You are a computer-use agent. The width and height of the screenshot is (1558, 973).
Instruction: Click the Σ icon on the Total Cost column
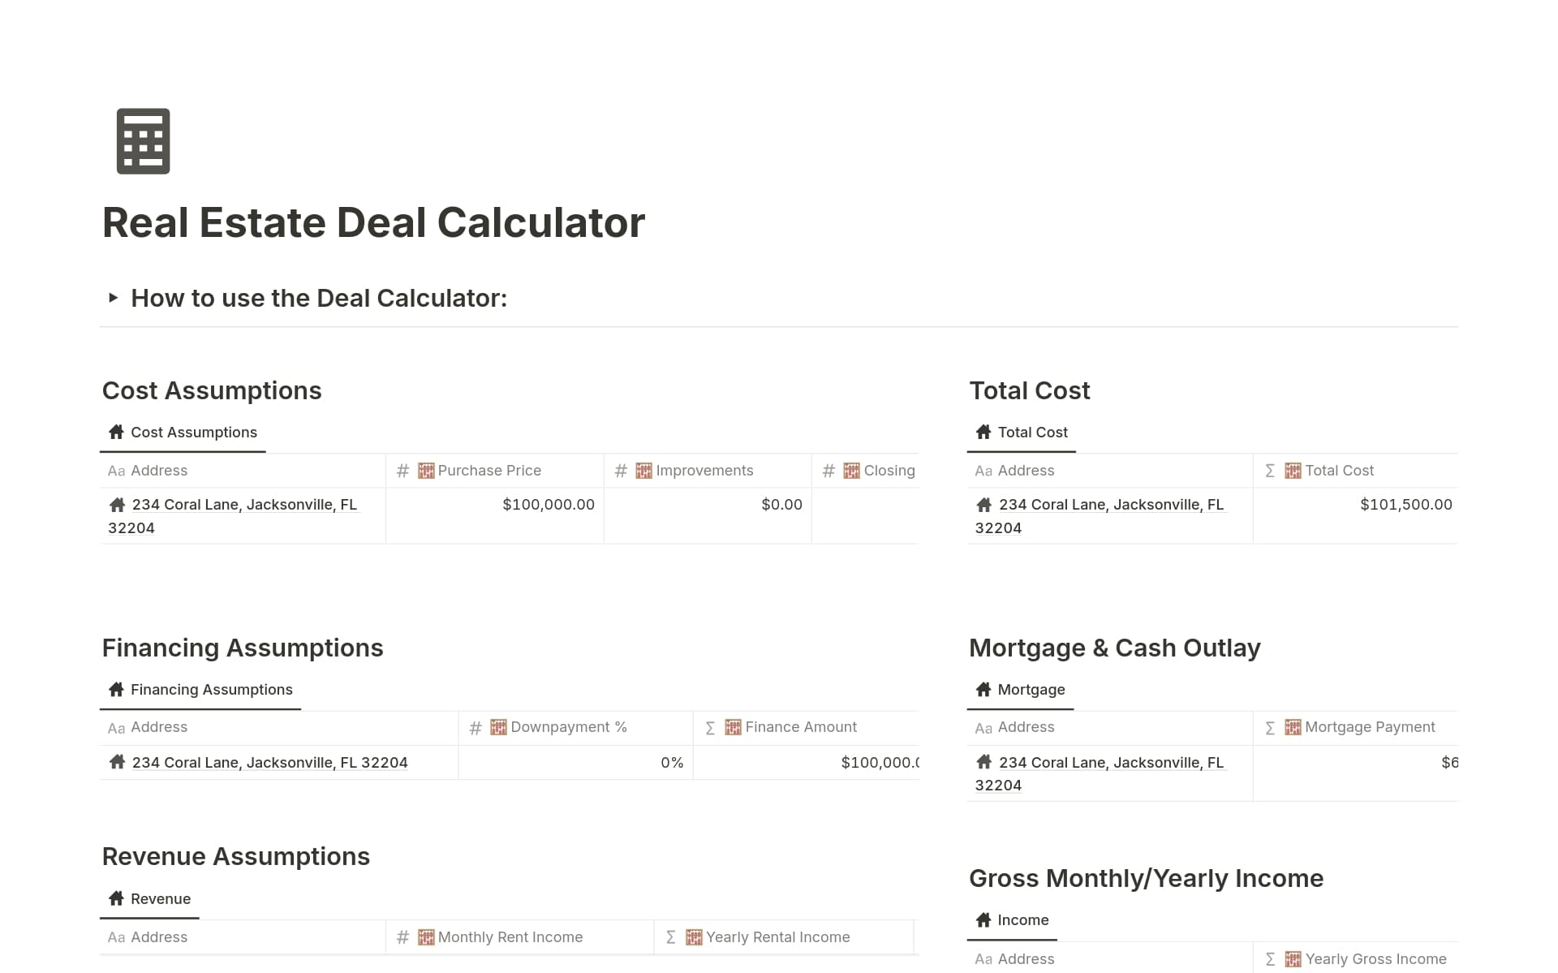pyautogui.click(x=1270, y=470)
